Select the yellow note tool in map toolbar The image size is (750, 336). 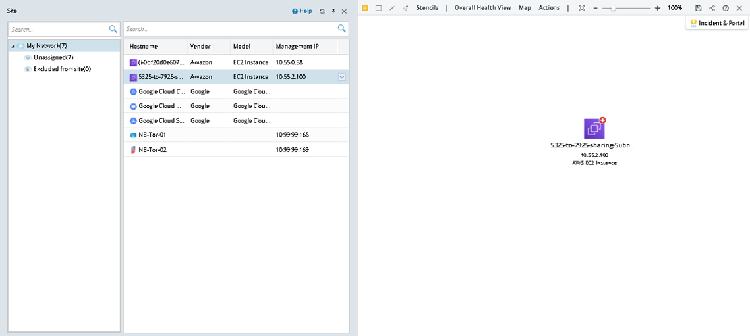pos(365,8)
